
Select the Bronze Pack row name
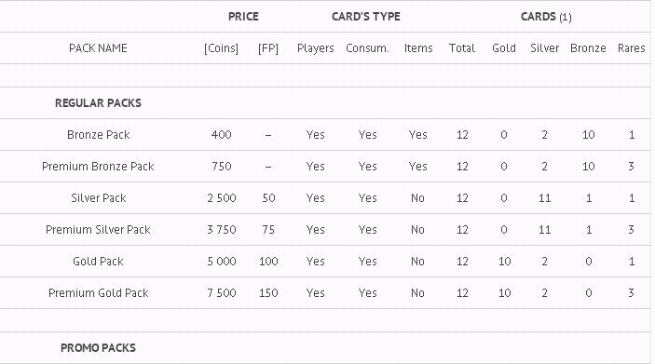98,134
